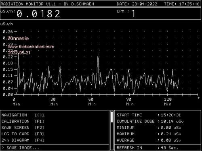Click the vertical scrollbar thumb between panels
This screenshot has width=202, height=151.
click(112, 117)
